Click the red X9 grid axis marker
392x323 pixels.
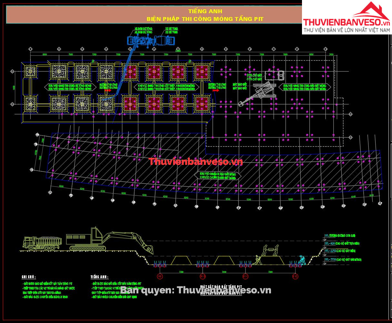(160, 276)
